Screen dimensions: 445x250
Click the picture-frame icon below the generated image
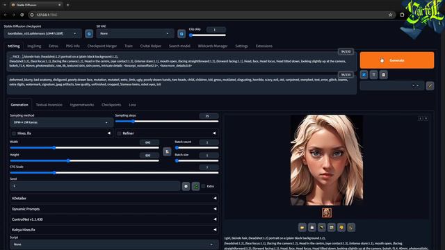pyautogui.click(x=332, y=227)
